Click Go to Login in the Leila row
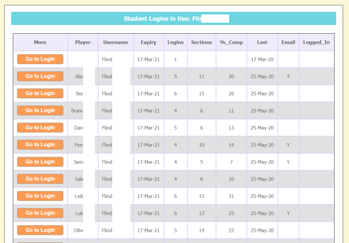The image size is (349, 243). pyautogui.click(x=40, y=196)
